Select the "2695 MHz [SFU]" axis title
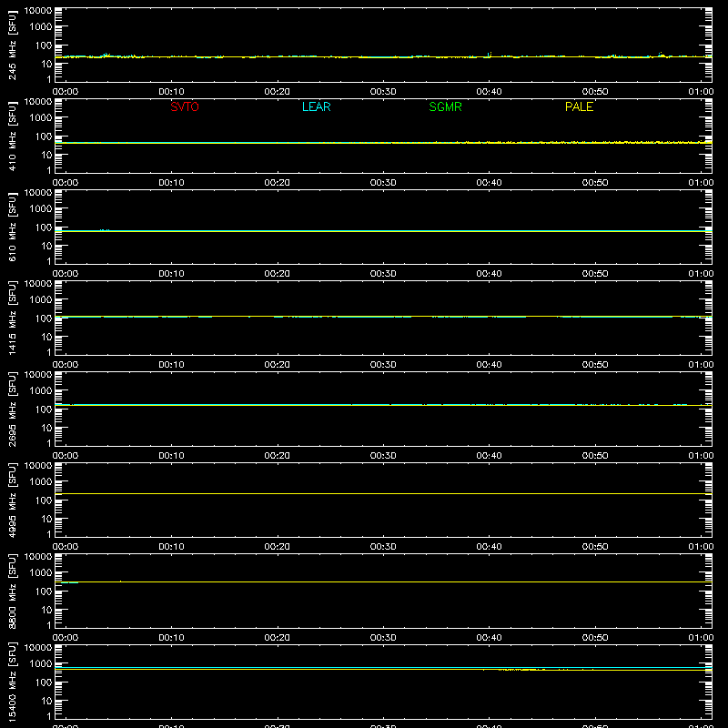 point(12,409)
